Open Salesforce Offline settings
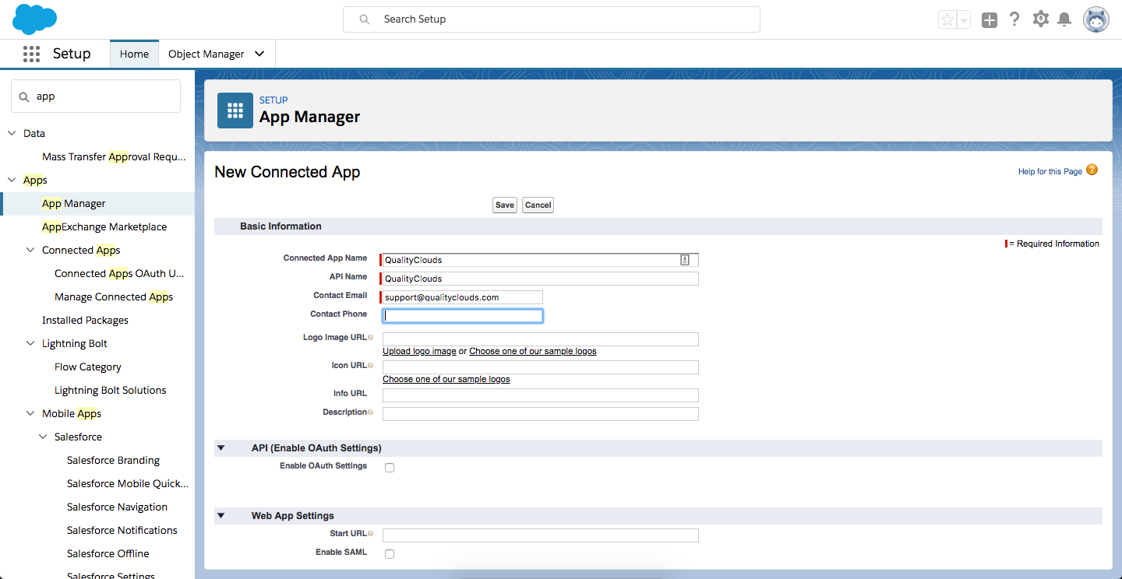The image size is (1122, 579). (x=108, y=553)
